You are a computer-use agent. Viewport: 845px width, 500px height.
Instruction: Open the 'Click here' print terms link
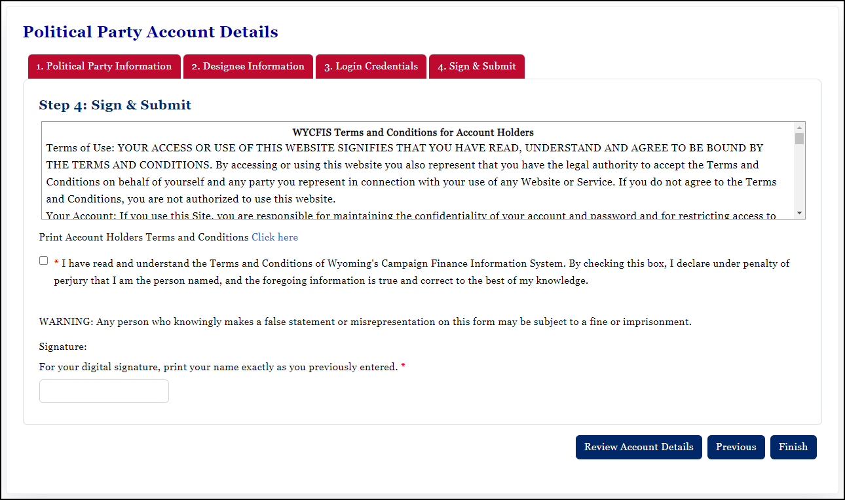pyautogui.click(x=274, y=237)
